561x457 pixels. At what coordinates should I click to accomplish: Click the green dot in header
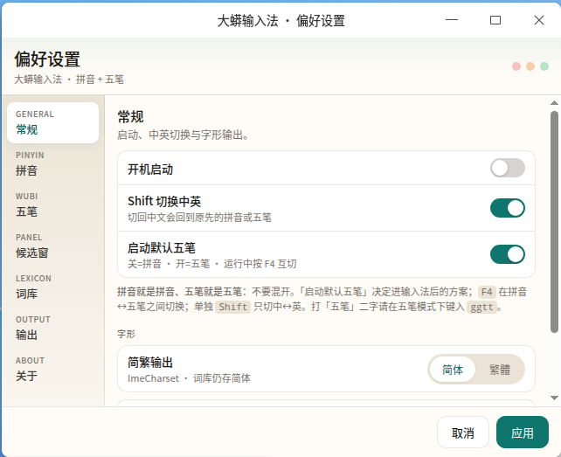[544, 66]
